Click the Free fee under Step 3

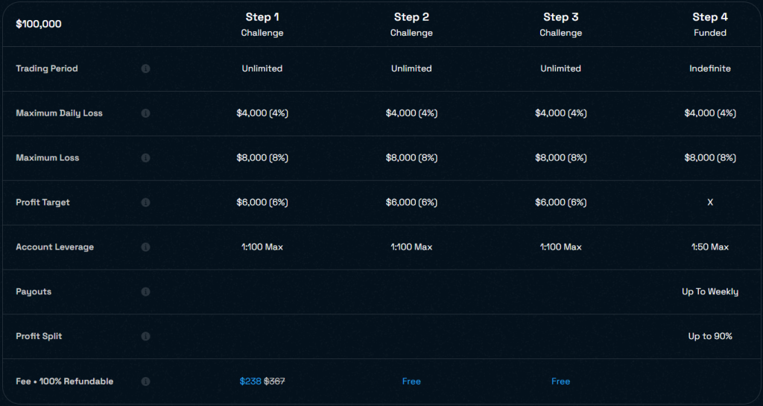coord(560,381)
